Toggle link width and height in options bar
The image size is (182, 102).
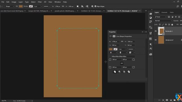tap(63, 6)
